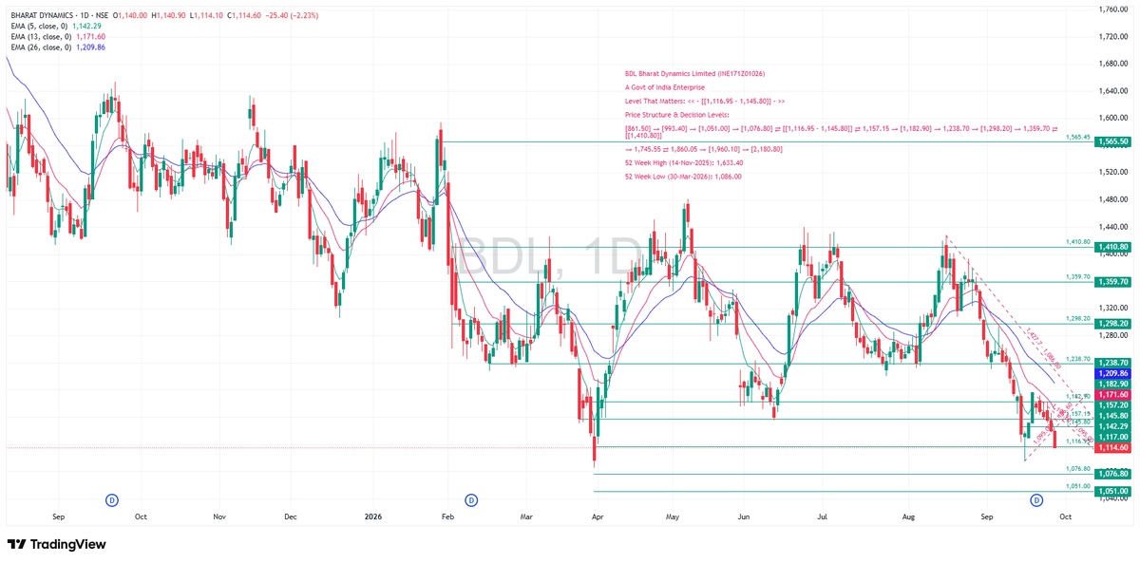Click the 1,640.00 price axis tick

[1111, 92]
